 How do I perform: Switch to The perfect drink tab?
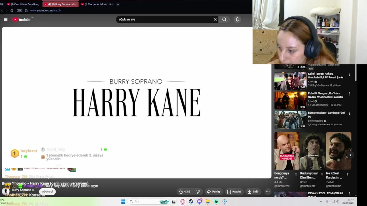coord(97,4)
